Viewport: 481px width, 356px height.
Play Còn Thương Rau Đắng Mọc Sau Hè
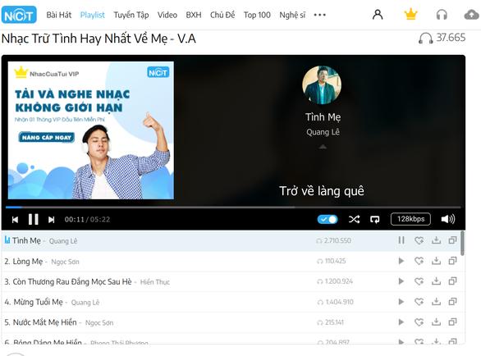coord(401,281)
